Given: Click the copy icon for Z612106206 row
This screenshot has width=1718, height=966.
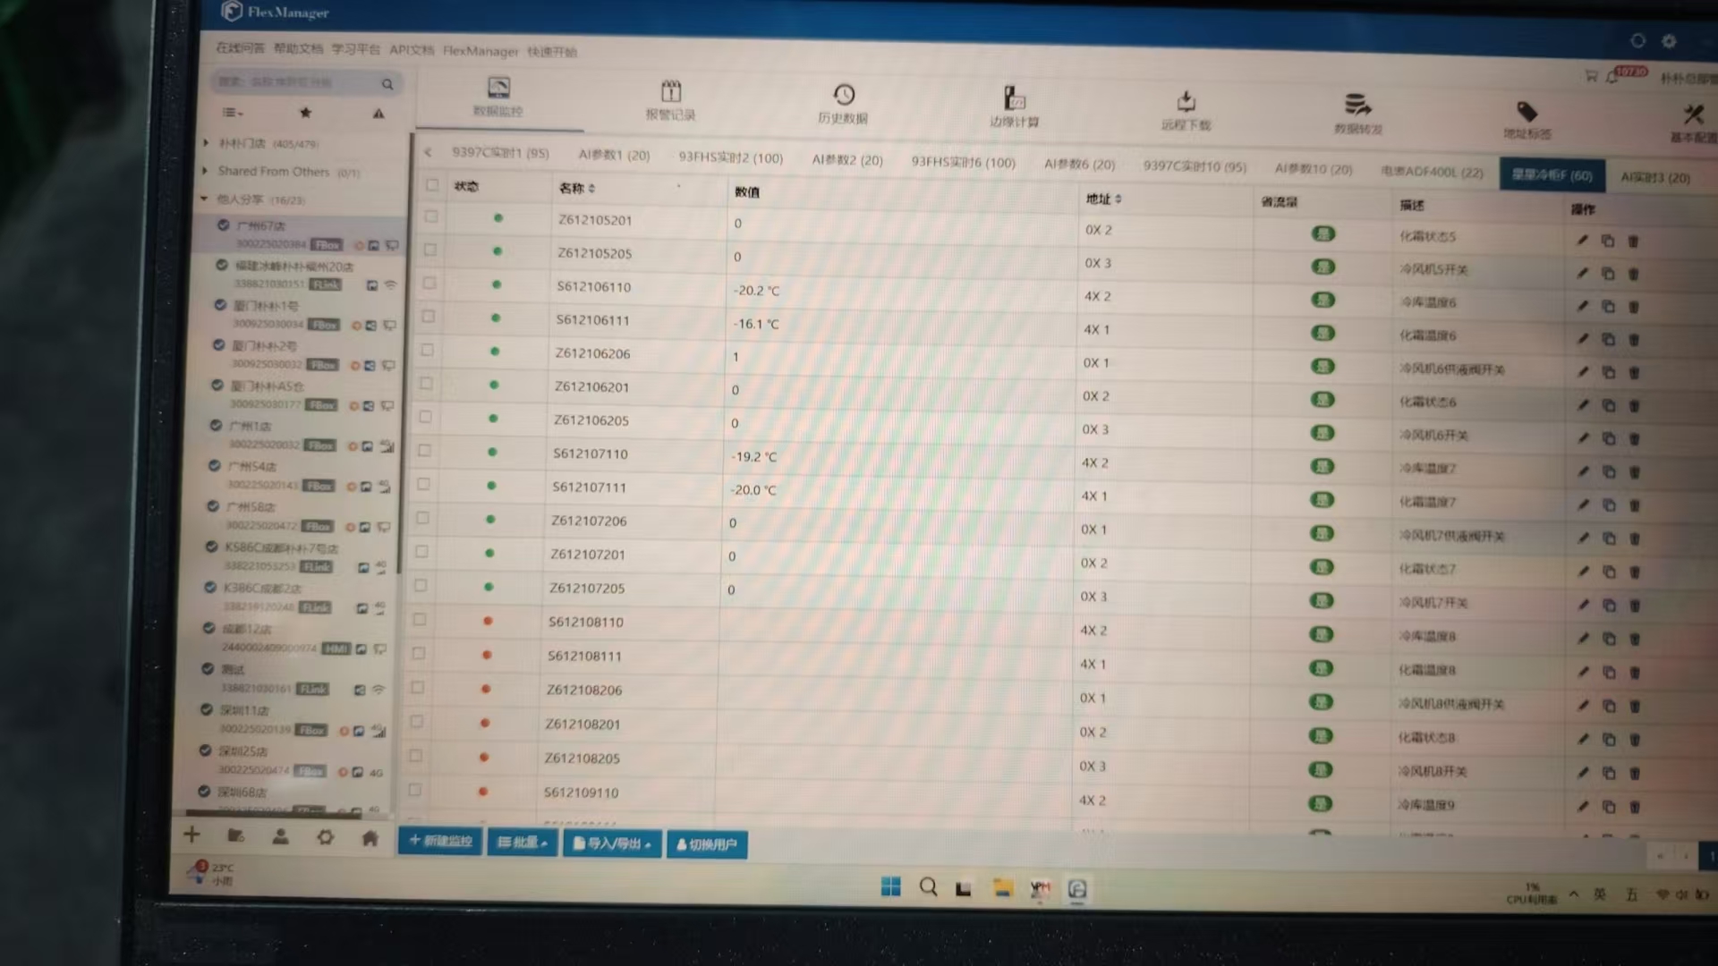Looking at the screenshot, I should [1608, 372].
